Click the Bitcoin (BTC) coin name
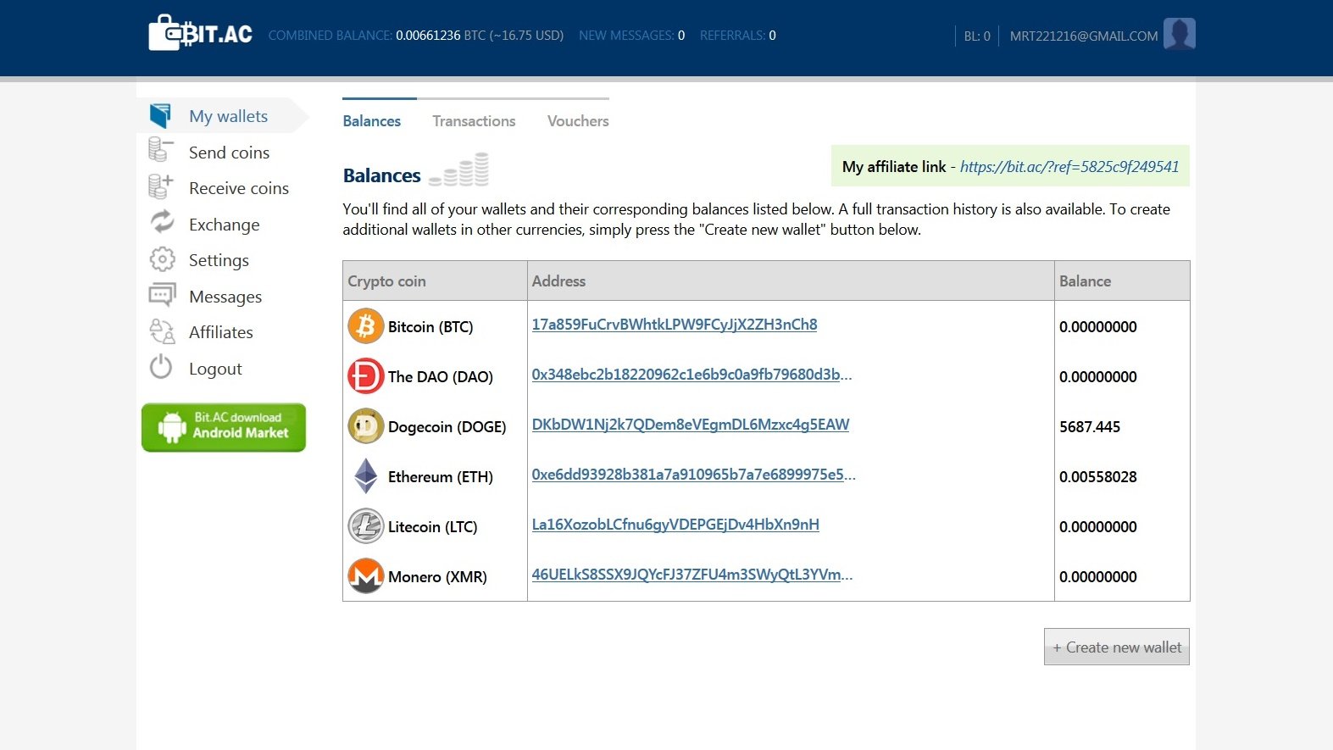This screenshot has height=750, width=1333. coord(430,327)
